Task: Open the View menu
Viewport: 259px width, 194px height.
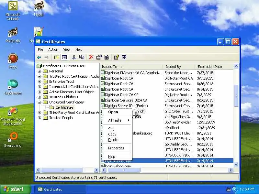Action: click(67, 49)
